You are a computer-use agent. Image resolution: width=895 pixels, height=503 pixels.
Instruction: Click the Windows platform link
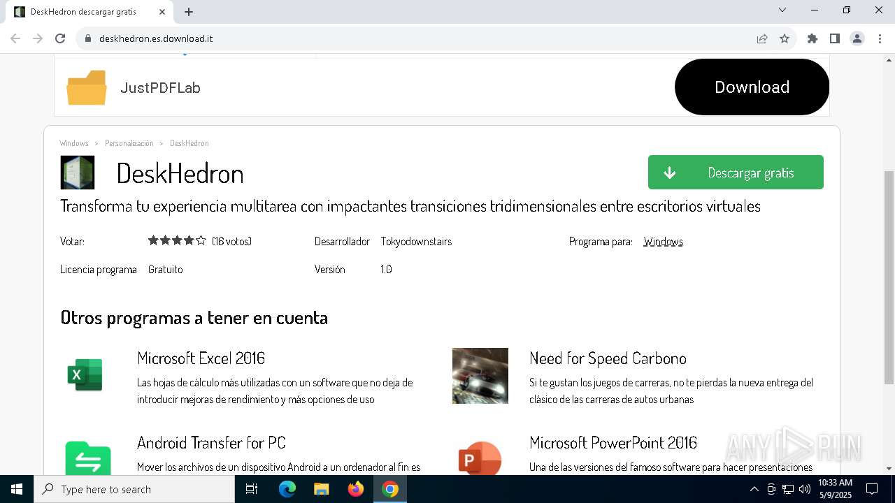(663, 242)
